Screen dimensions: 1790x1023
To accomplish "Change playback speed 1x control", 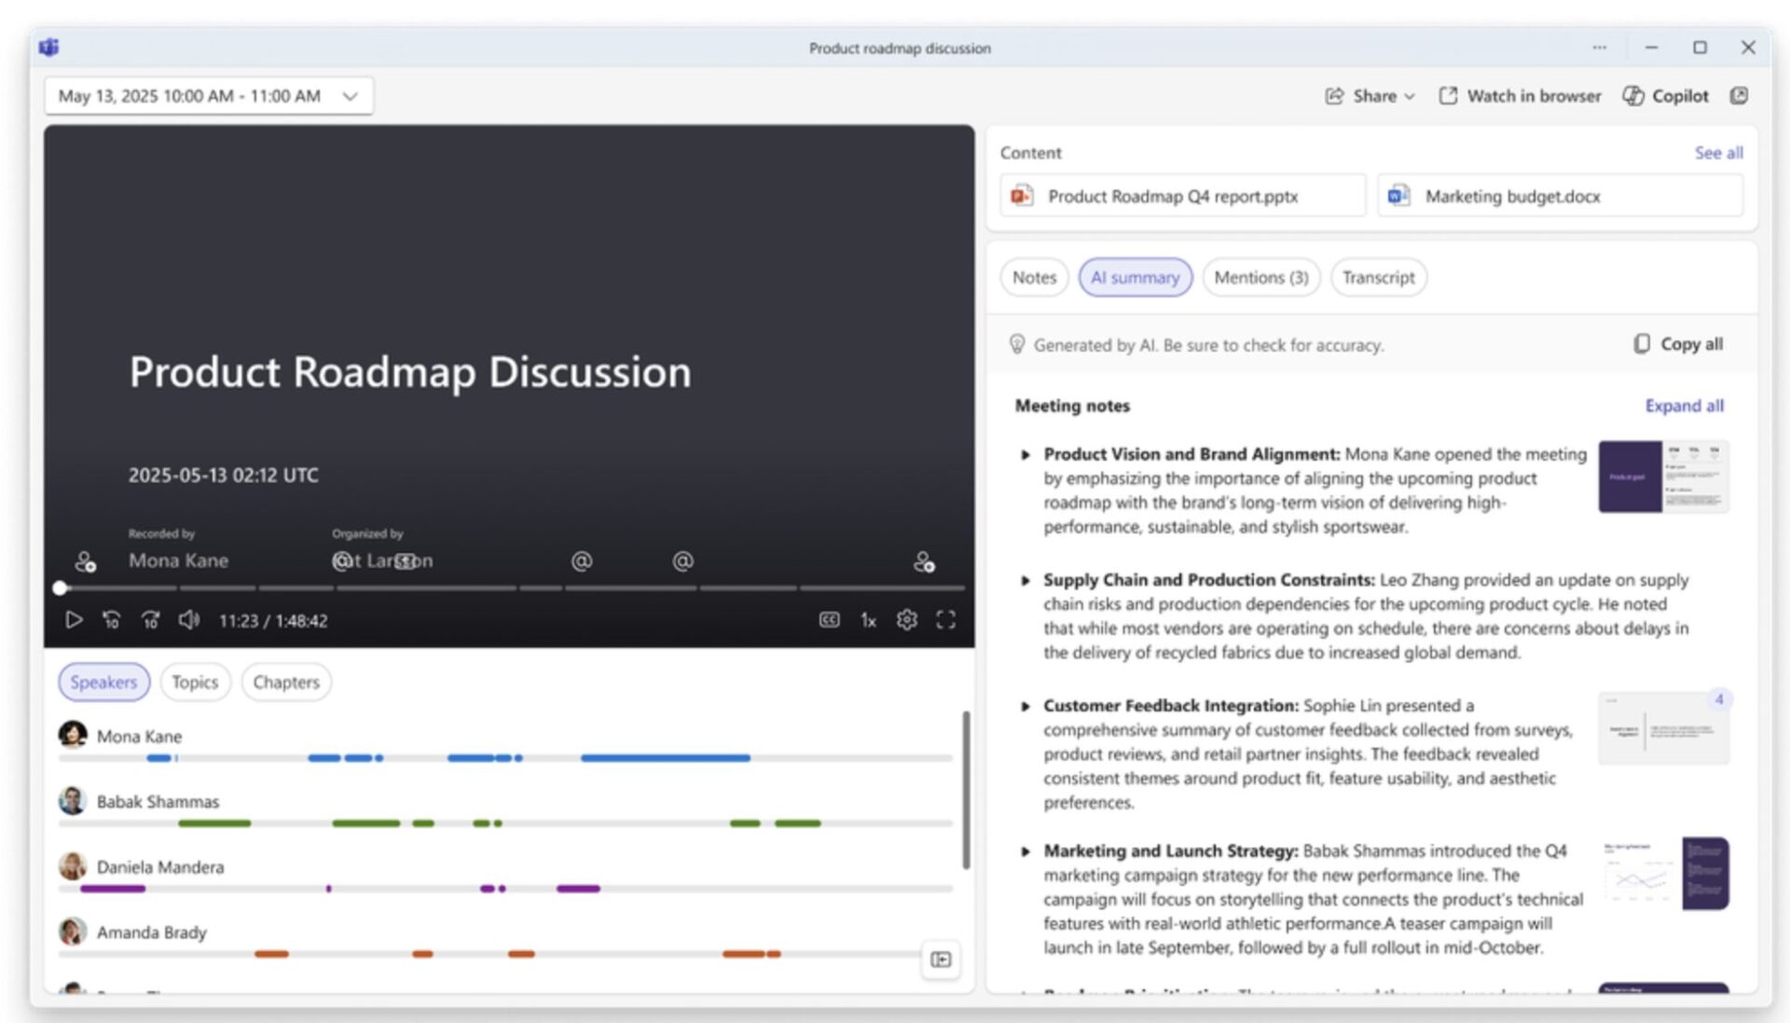I will click(868, 620).
